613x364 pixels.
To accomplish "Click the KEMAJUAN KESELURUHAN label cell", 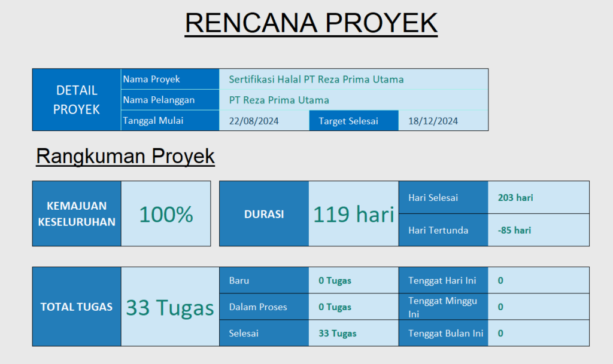I will (77, 214).
